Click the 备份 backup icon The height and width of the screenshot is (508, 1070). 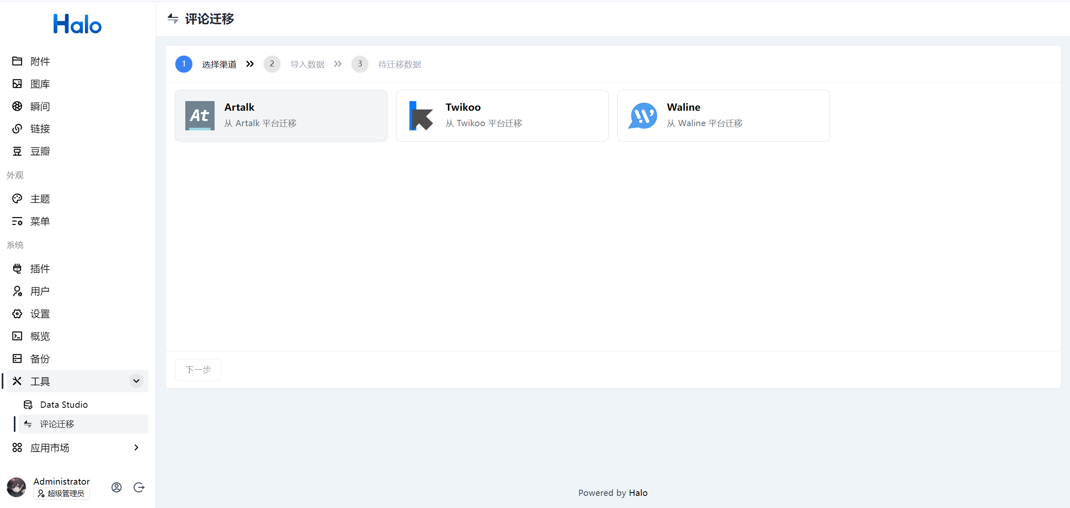17,358
